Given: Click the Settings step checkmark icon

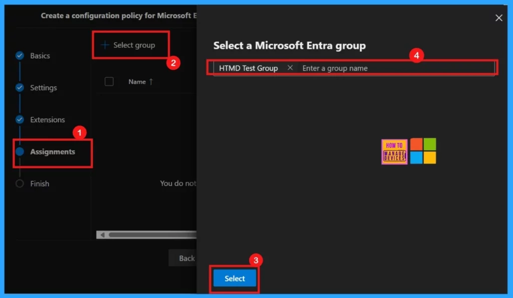Looking at the screenshot, I should coord(20,87).
